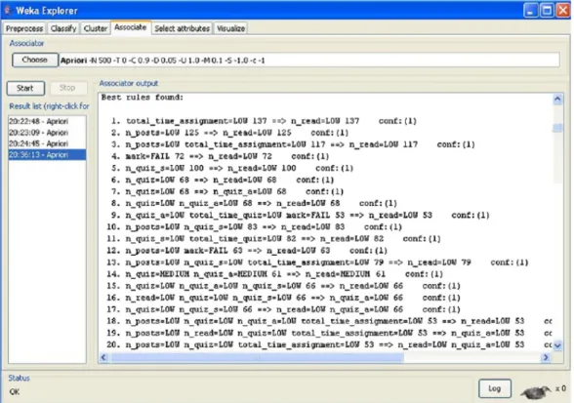574x403 pixels.
Task: Click the horizontal scrollbar thumb in output
Action: [257, 357]
